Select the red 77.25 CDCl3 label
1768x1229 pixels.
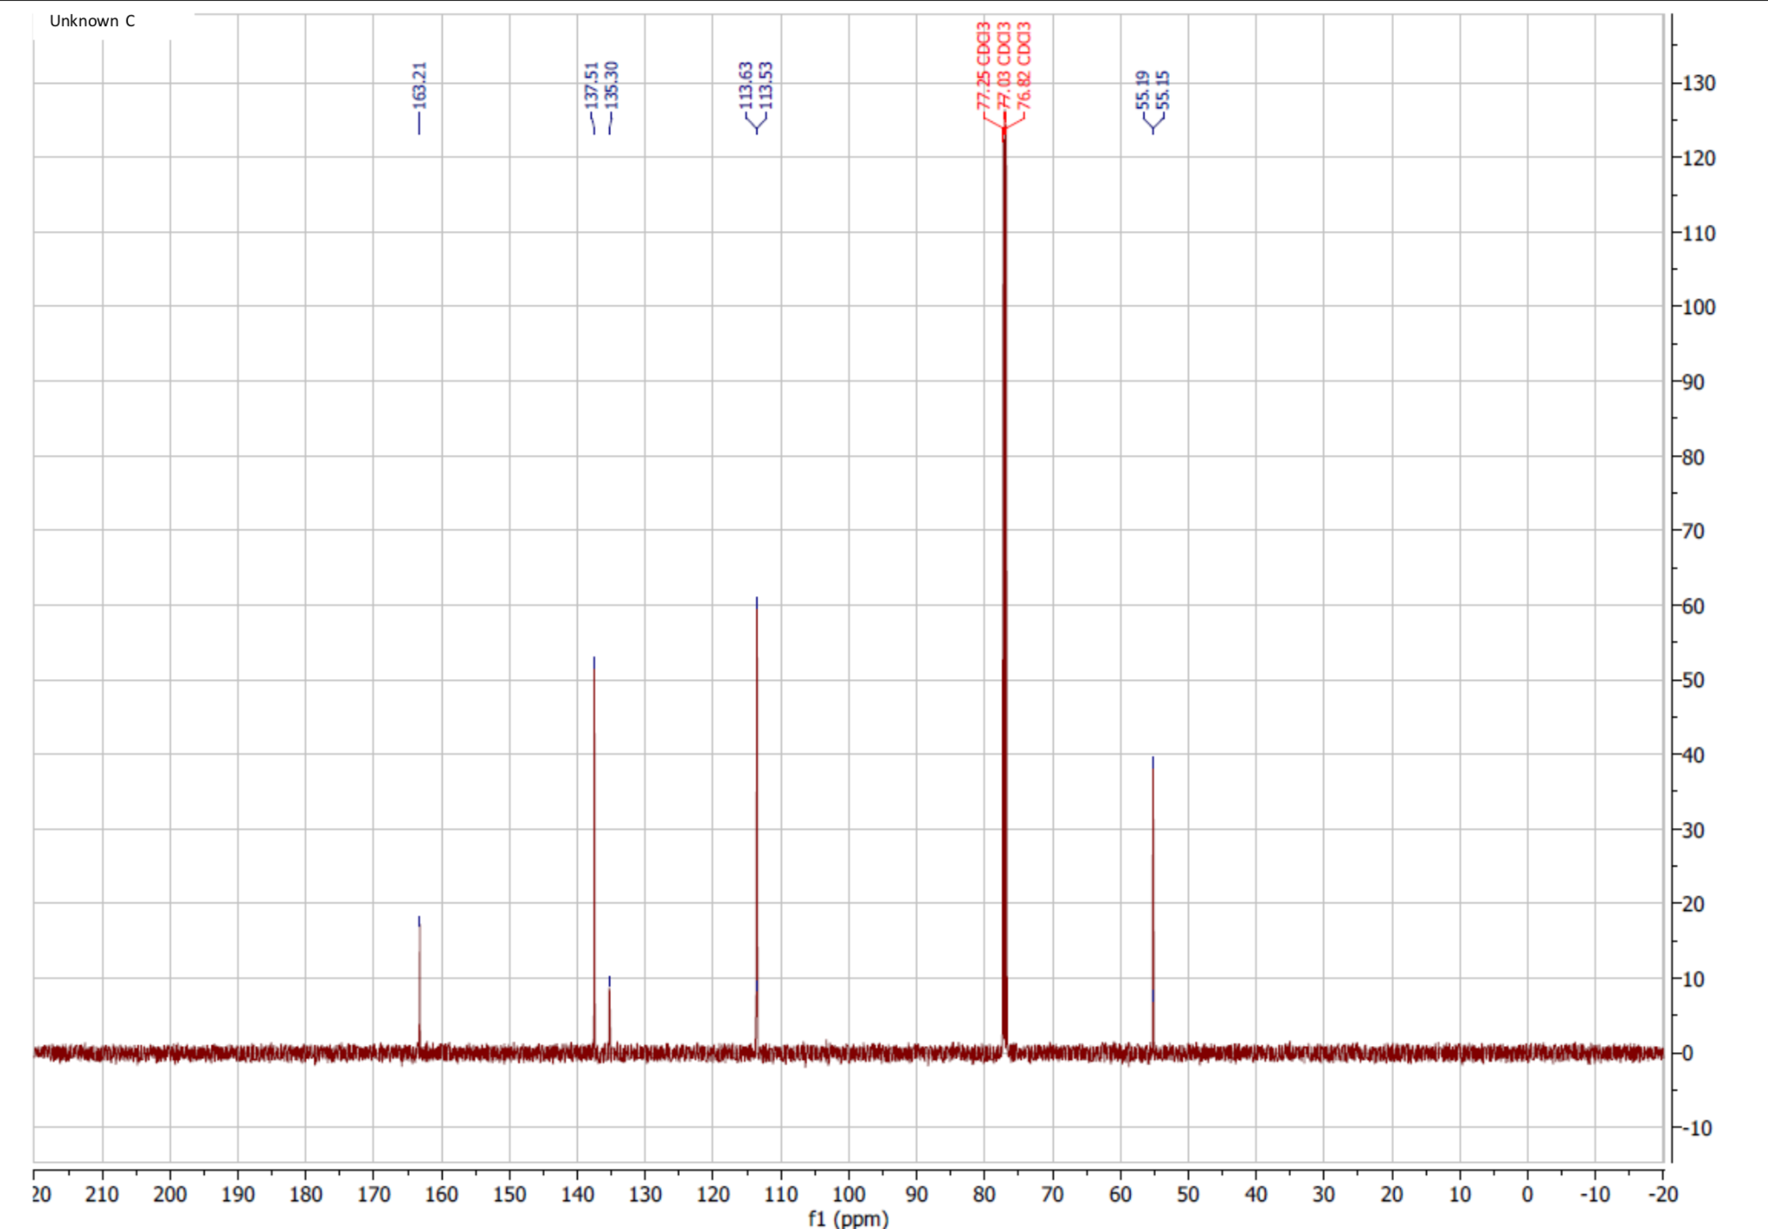[x=983, y=65]
